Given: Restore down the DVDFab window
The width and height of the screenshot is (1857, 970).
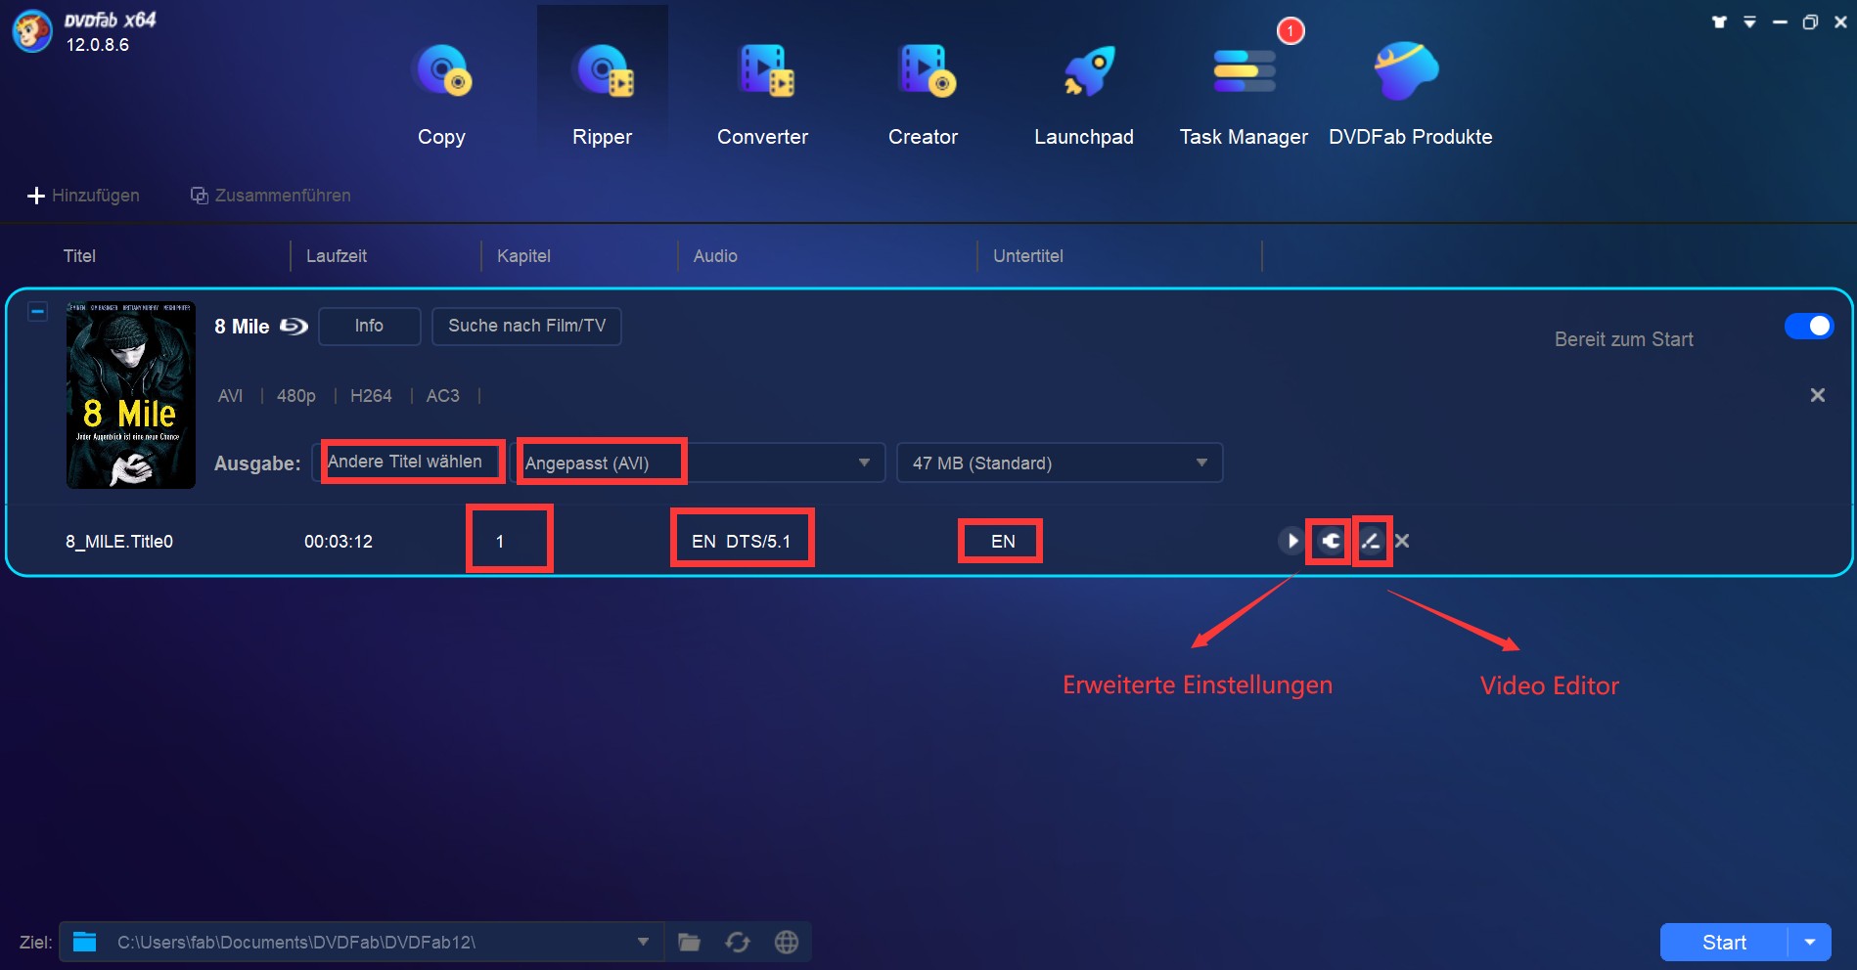Looking at the screenshot, I should pyautogui.click(x=1810, y=22).
